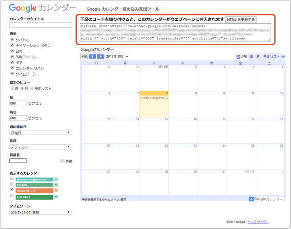The height and width of the screenshot is (229, 291).
Task: Click the 2017年 8月 month label
Action: (114, 57)
